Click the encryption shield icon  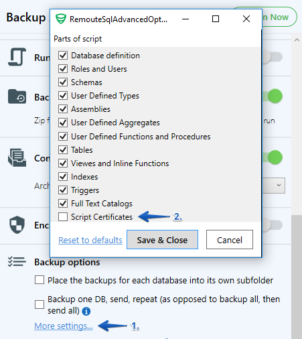pyautogui.click(x=17, y=224)
